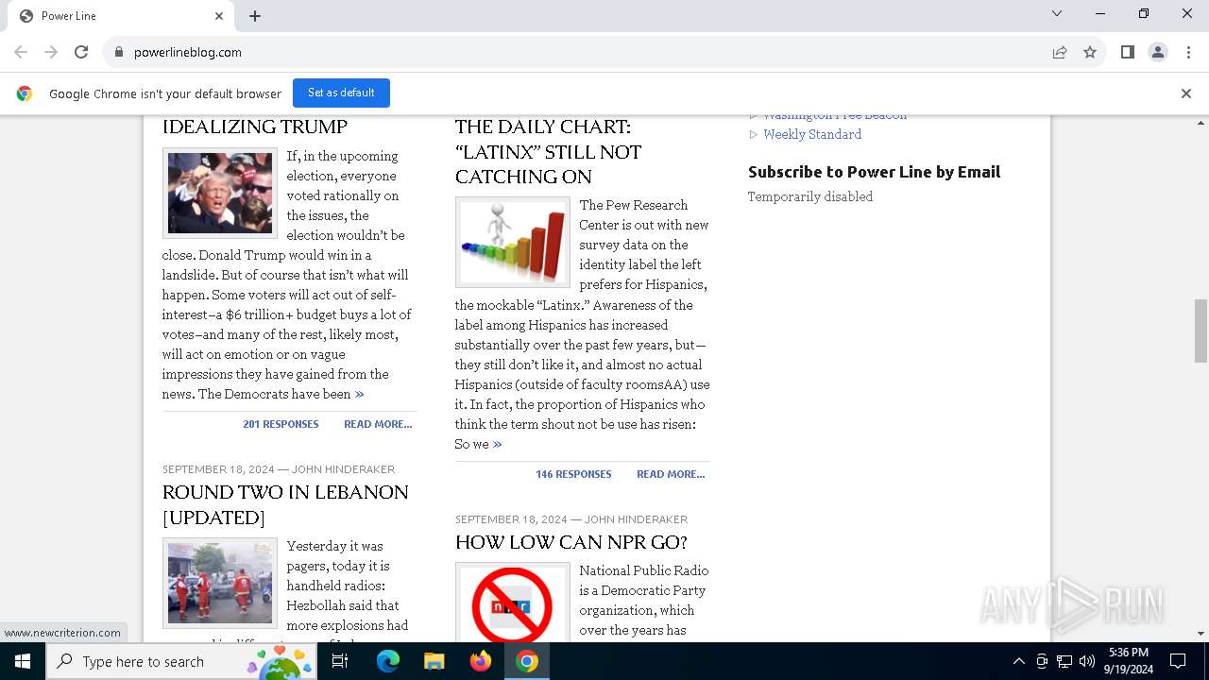The width and height of the screenshot is (1209, 680).
Task: Click the Set as default button
Action: (341, 93)
